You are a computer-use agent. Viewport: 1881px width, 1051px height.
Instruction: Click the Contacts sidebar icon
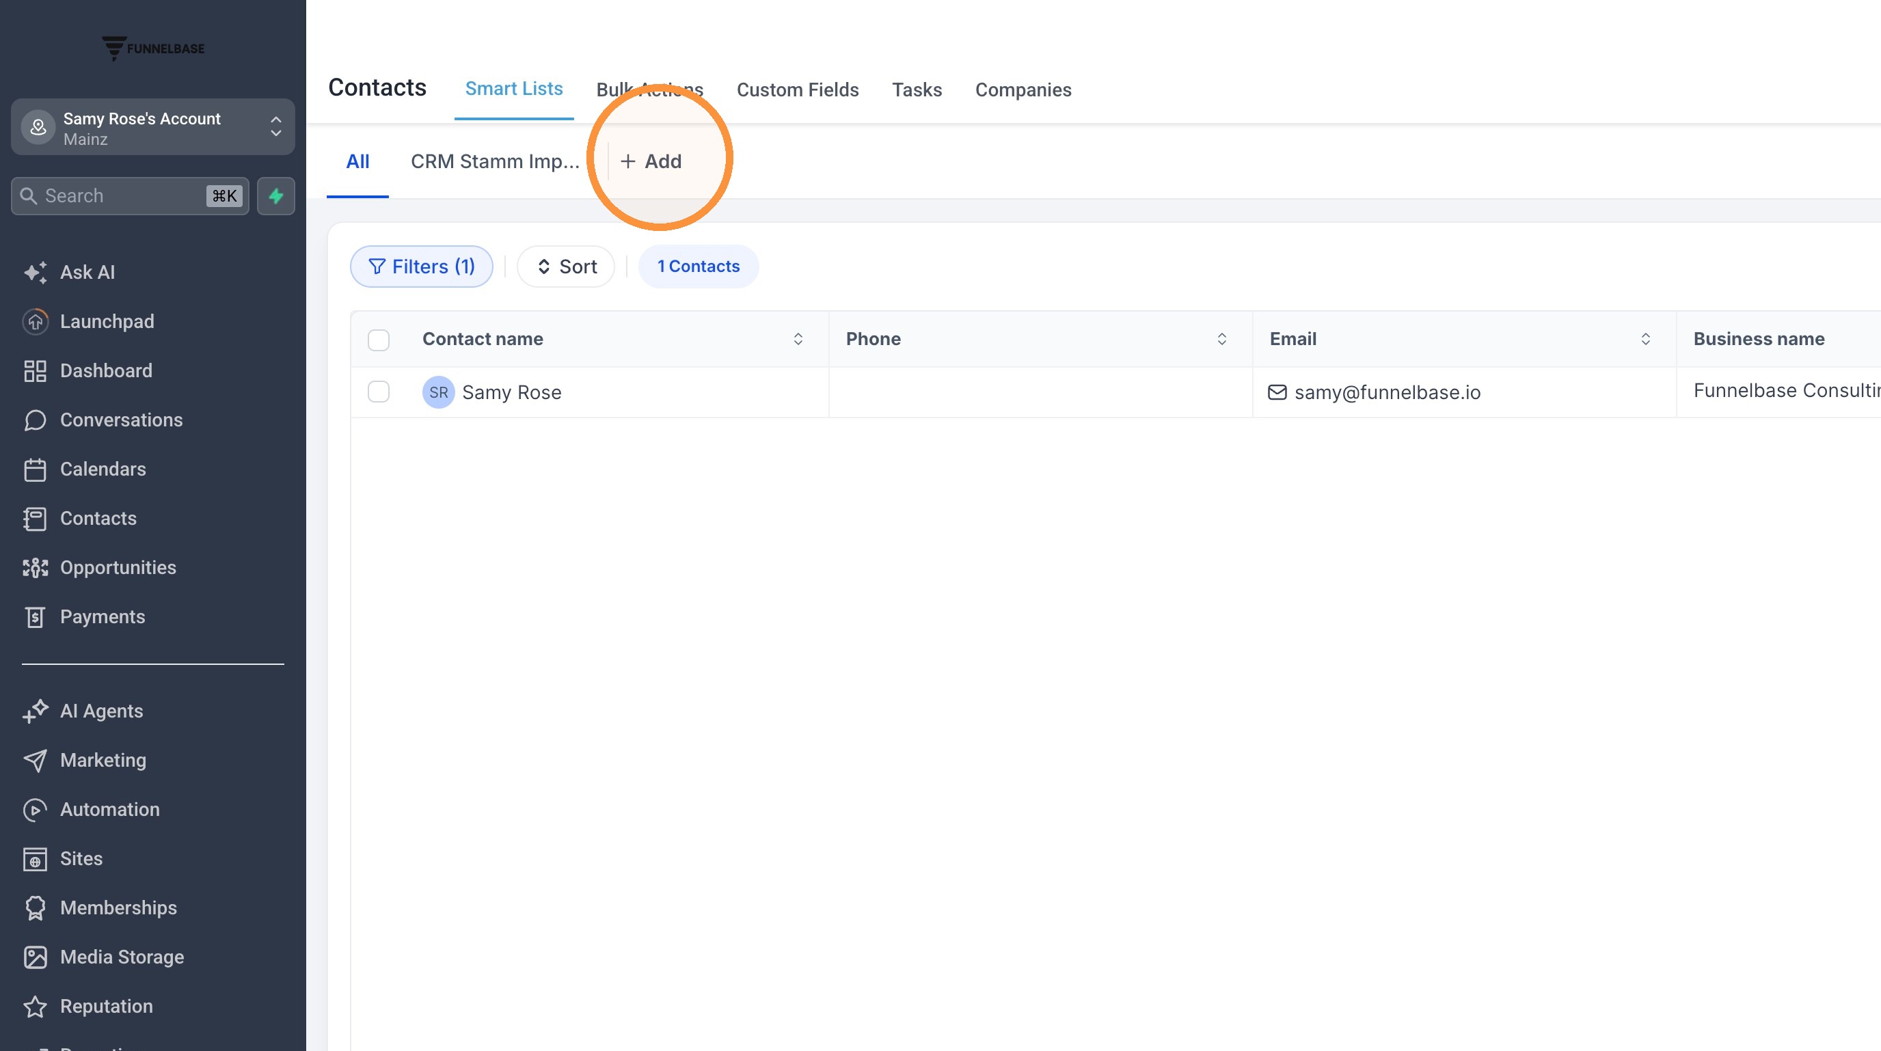coord(35,518)
